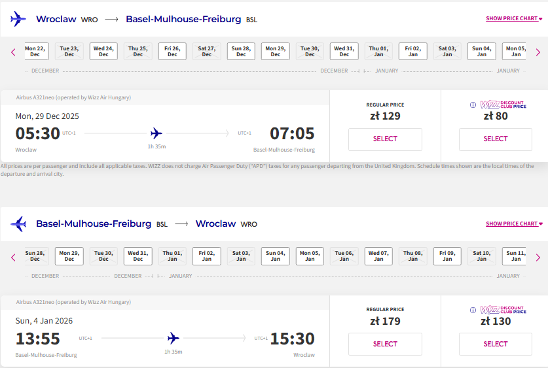This screenshot has width=548, height=368.
Task: Select outbound discount club price zł 80
Action: coord(496,139)
